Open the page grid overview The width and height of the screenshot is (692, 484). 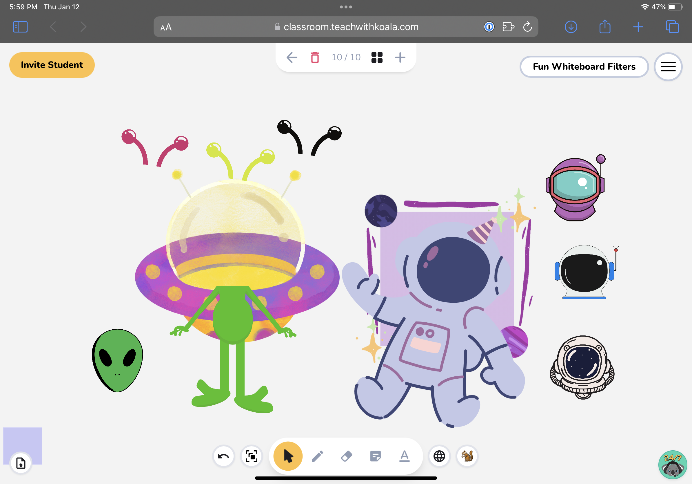[x=377, y=57]
